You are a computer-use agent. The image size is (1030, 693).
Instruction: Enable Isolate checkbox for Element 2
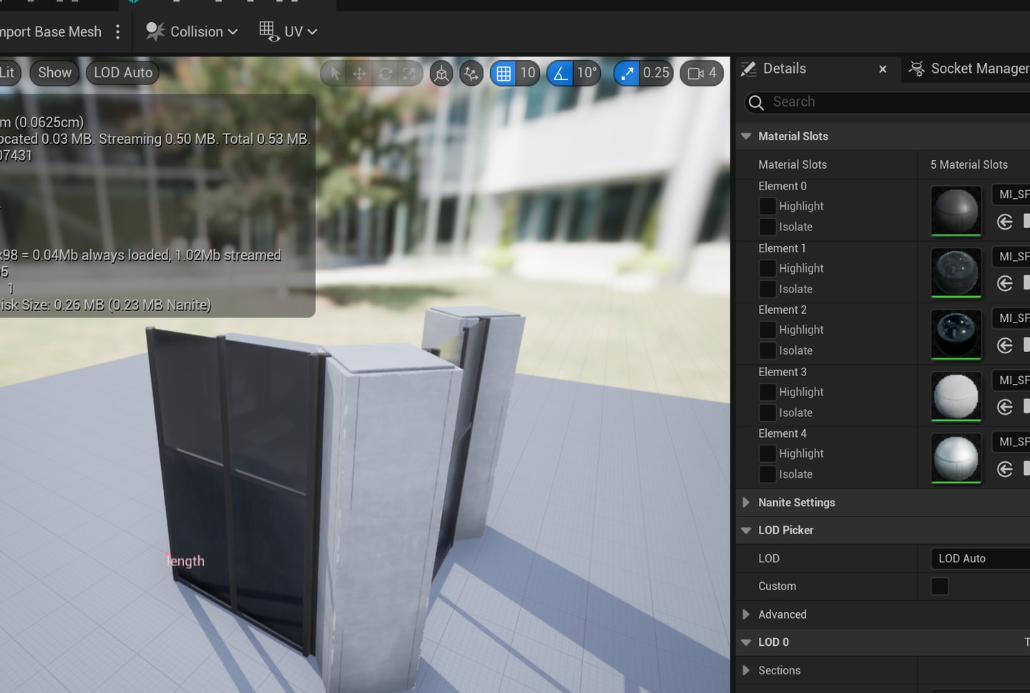767,350
